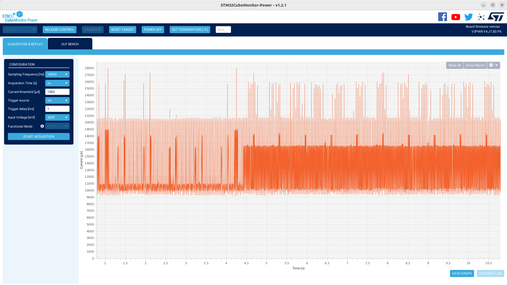Image resolution: width=507 pixels, height=285 pixels.
Task: Open the Facebook icon link
Action: (x=442, y=17)
